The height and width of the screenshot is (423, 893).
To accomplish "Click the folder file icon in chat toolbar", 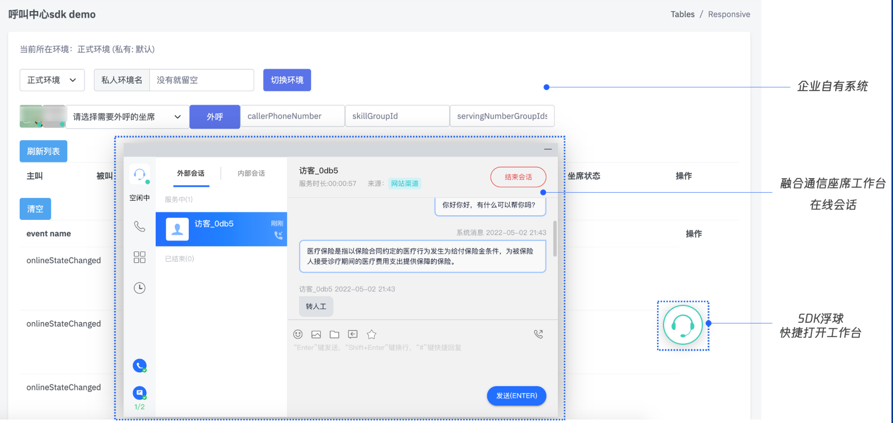I will [334, 334].
